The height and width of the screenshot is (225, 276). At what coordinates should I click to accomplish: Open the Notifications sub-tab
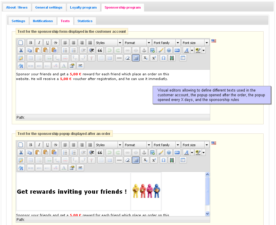(43, 21)
